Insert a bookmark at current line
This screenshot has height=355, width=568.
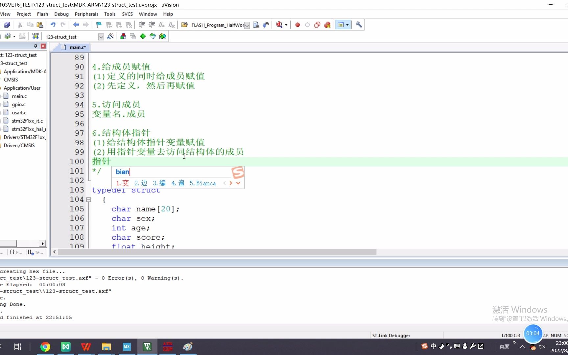[x=98, y=25]
